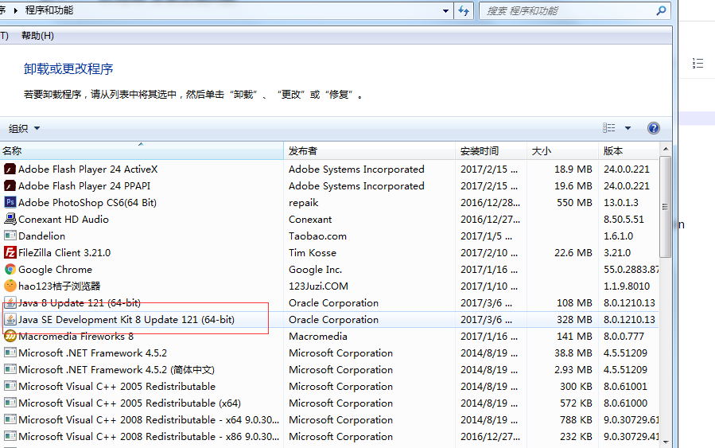Expand the view options dropdown arrow
The image size is (715, 448).
pyautogui.click(x=628, y=128)
